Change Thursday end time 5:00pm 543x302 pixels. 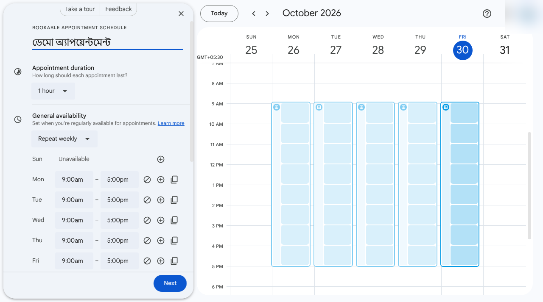point(120,241)
